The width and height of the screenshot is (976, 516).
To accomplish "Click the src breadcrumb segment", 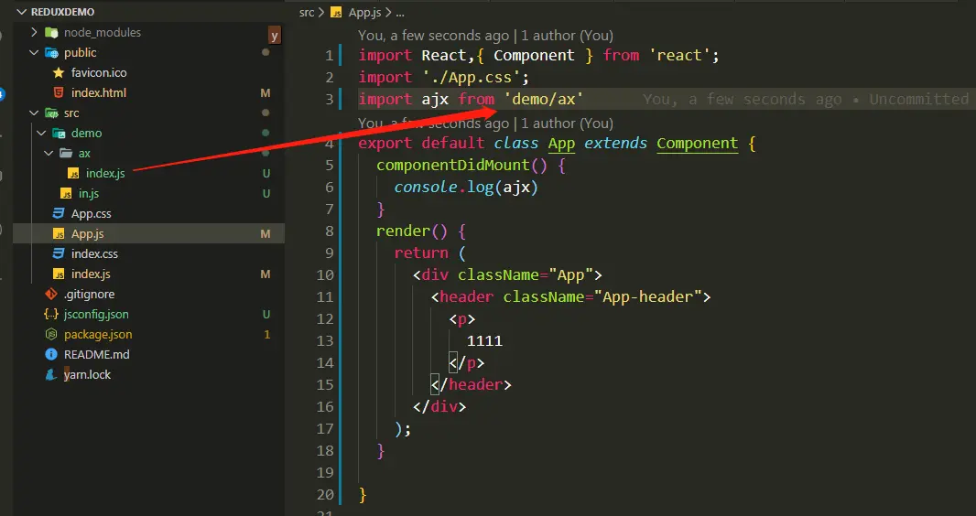I will 306,13.
